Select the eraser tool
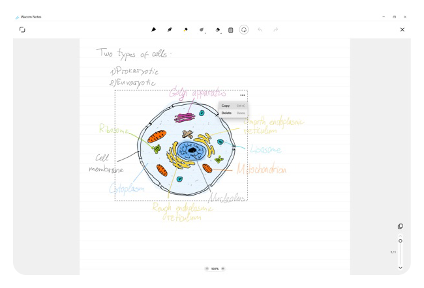Image resolution: width=424 pixels, height=288 pixels. [218, 30]
